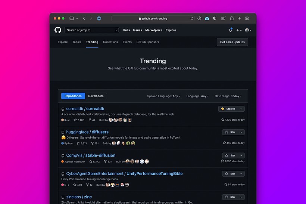This screenshot has height=204, width=306.
Task: Star the CompVis/stable-diffusion repository
Action: pyautogui.click(x=230, y=155)
